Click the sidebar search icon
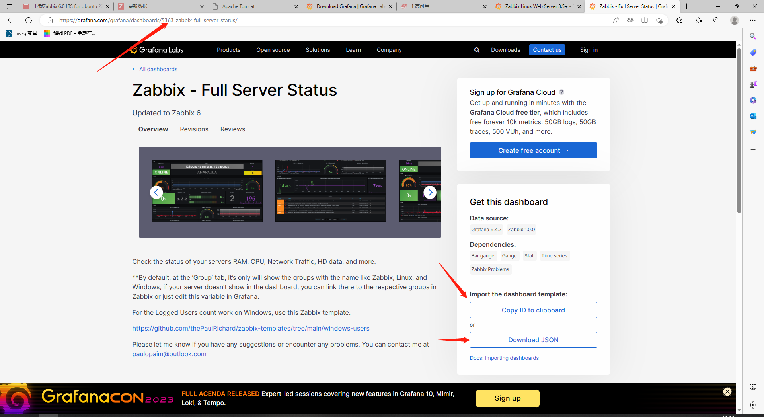Screen dimensions: 764x417 tap(753, 37)
